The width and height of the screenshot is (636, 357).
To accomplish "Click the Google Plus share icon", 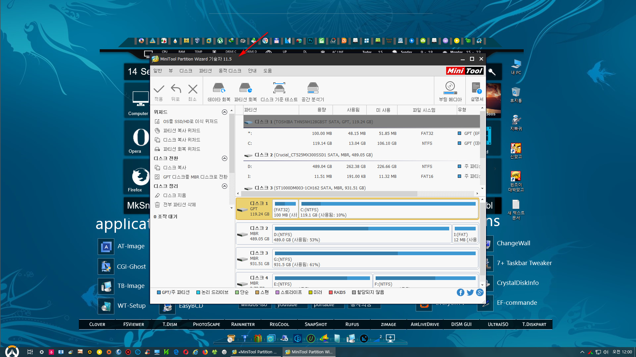I will pyautogui.click(x=480, y=292).
